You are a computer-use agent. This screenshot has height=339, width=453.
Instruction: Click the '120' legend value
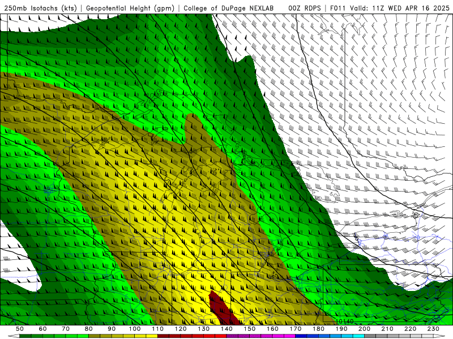pos(181,329)
